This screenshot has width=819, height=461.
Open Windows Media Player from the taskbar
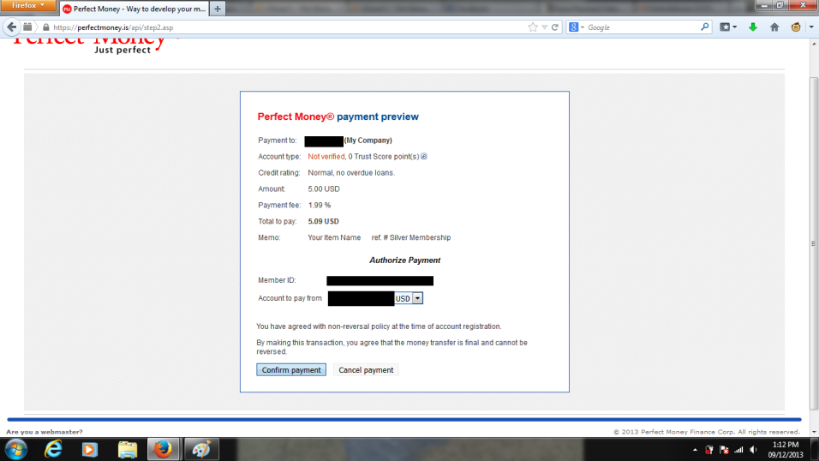89,450
